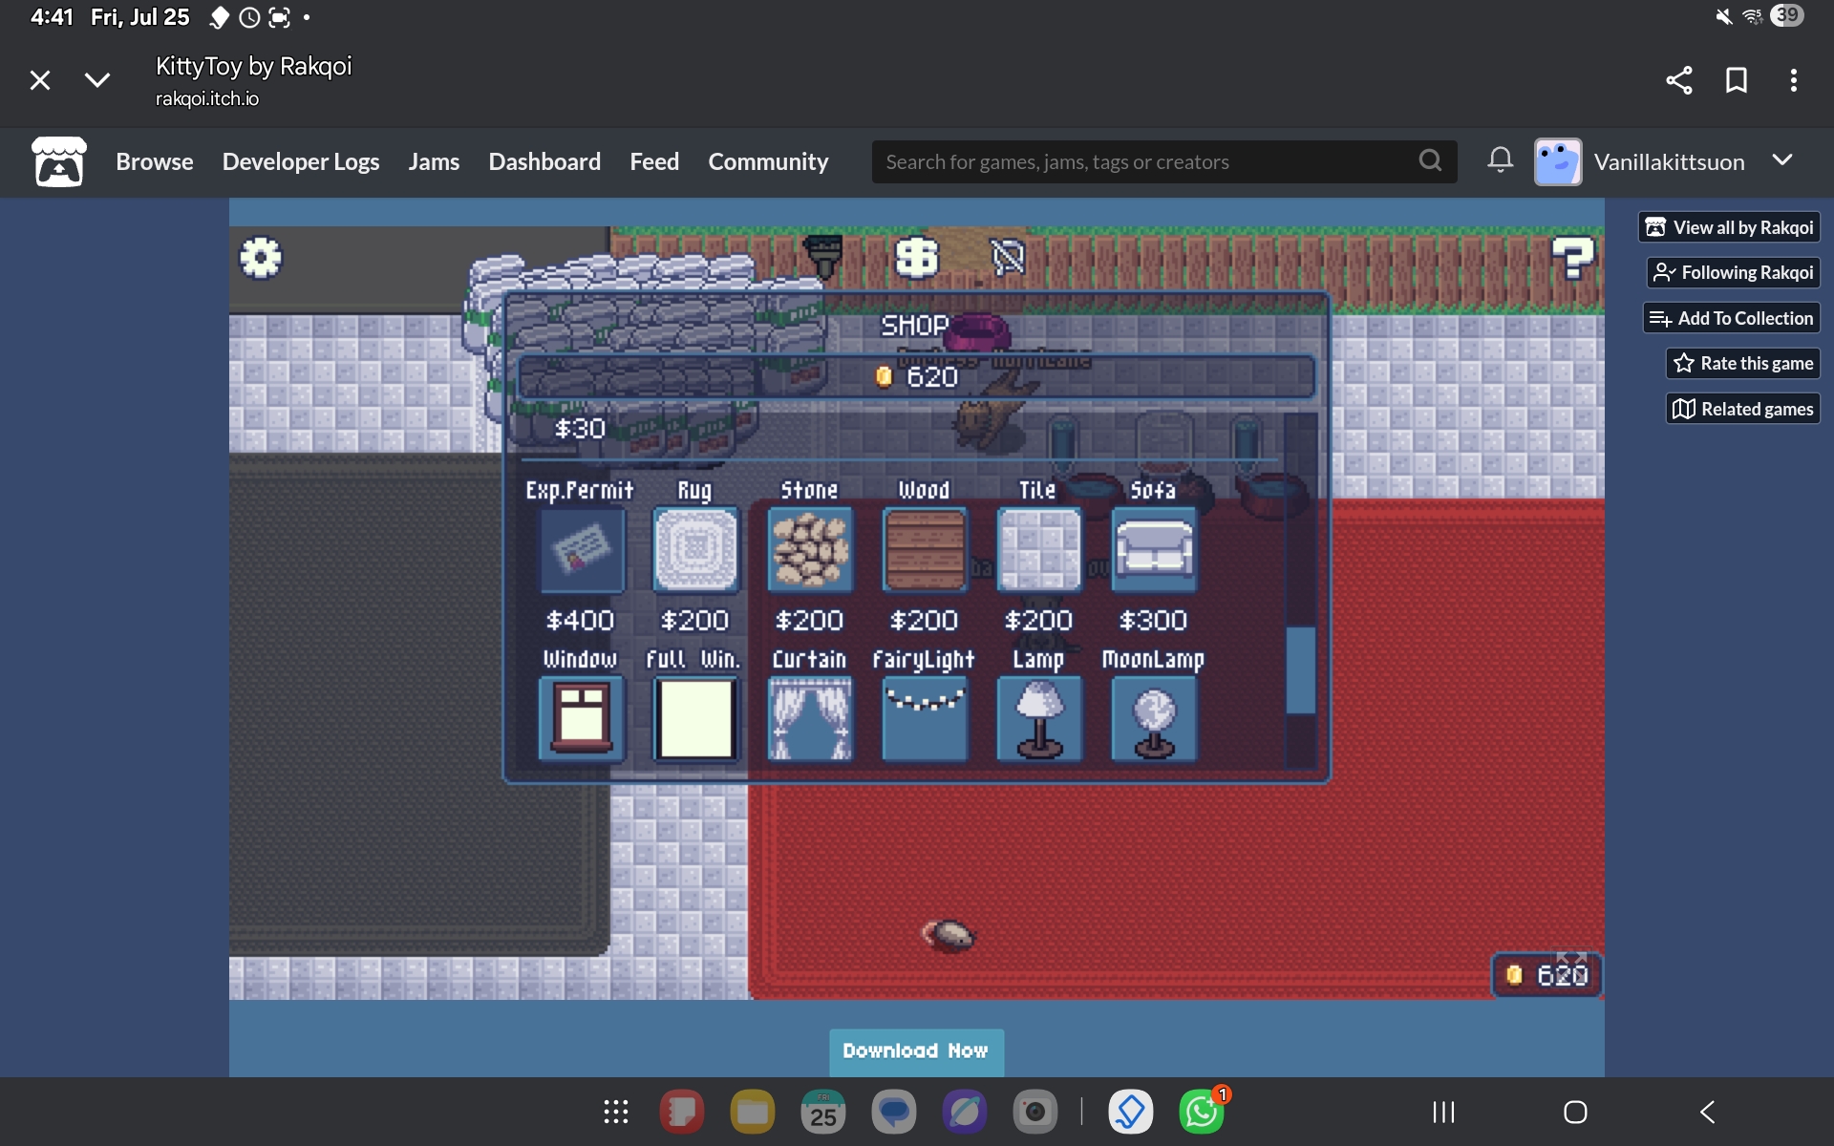
Task: Focus the games search field
Action: point(1146,161)
